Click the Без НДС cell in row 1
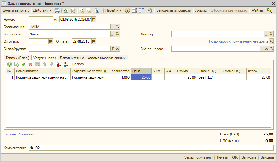277x162 pixels. [209, 77]
